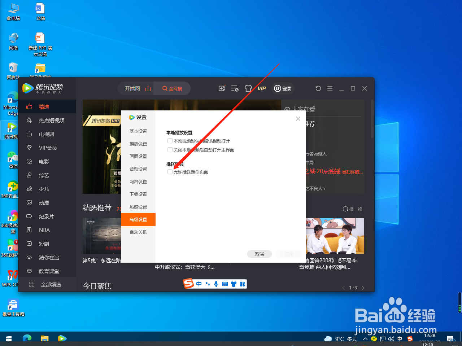The width and height of the screenshot is (462, 346).
Task: Click the 全网搜 search button
Action: [x=172, y=88]
